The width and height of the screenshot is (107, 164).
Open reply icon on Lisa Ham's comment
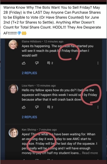point(49,107)
